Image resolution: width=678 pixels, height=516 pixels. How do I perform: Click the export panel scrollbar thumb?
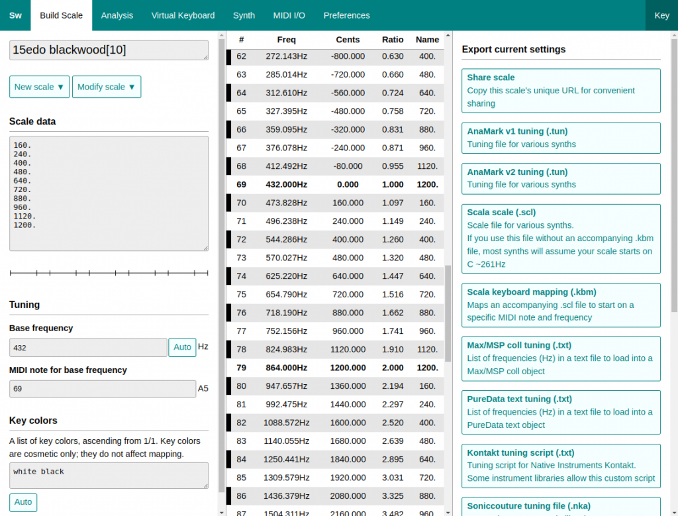(x=674, y=175)
